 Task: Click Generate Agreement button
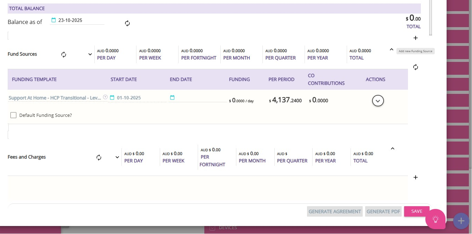pyautogui.click(x=335, y=211)
